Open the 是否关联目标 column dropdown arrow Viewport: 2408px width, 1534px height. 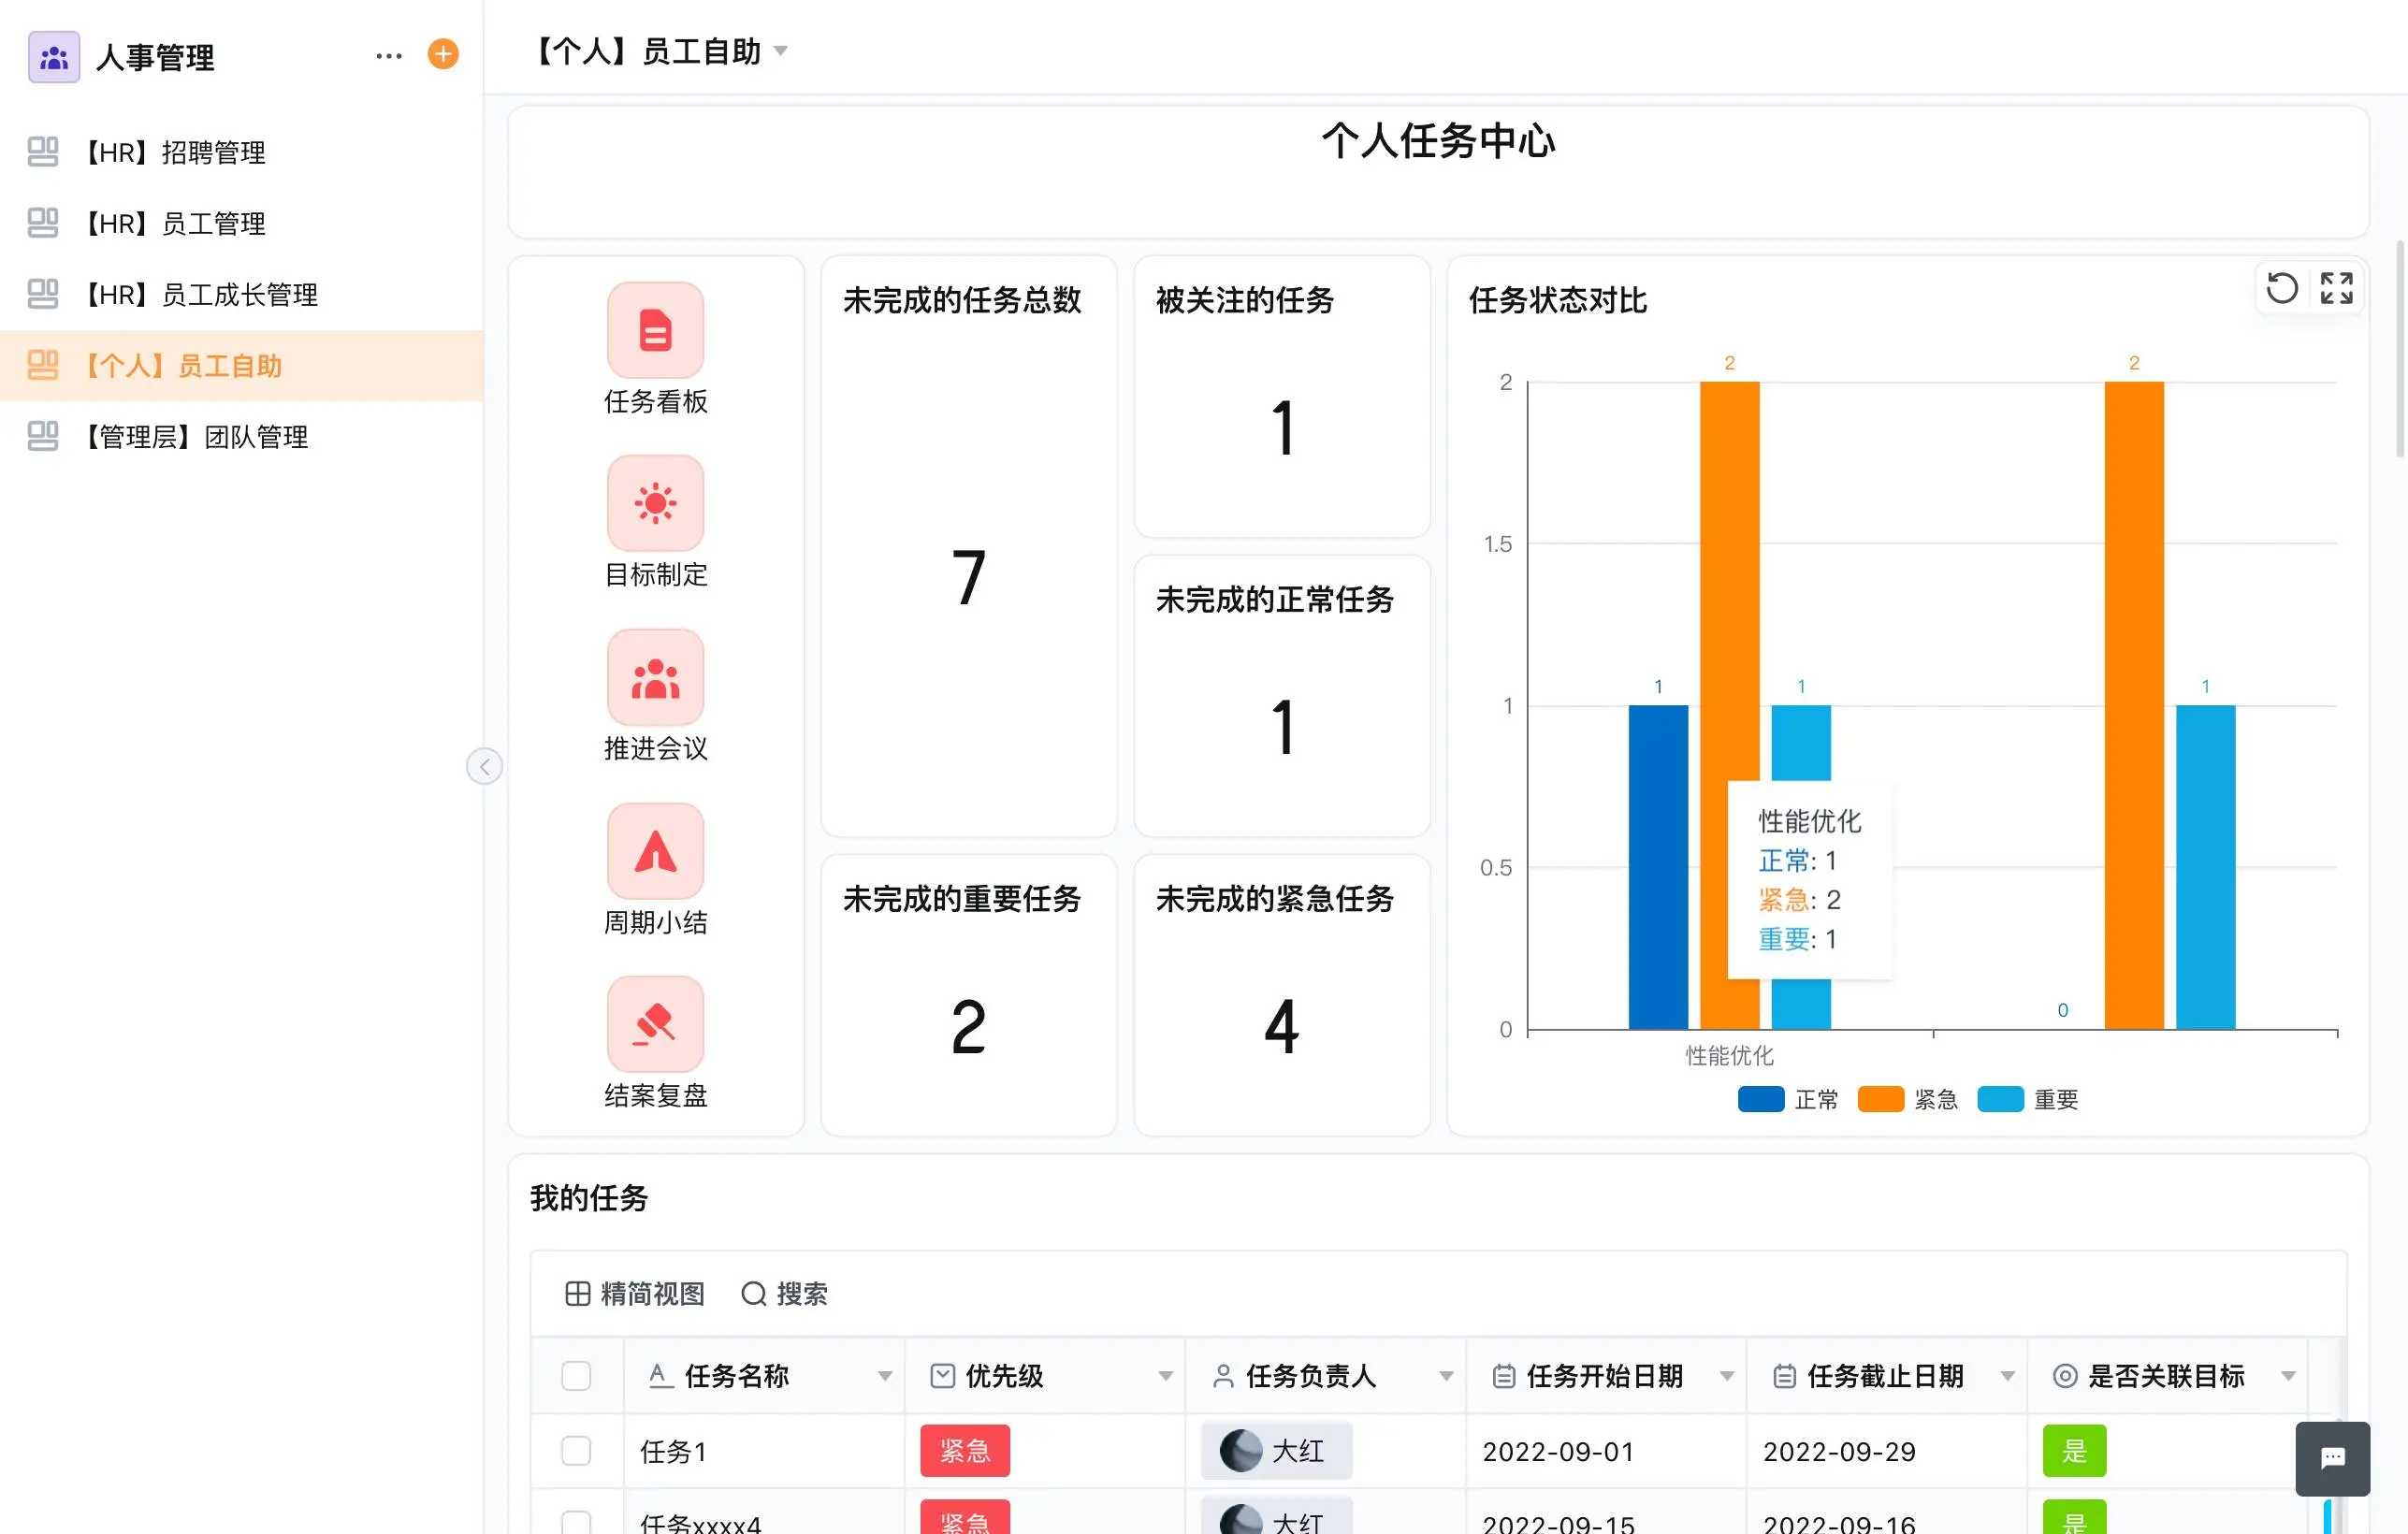point(2288,1377)
